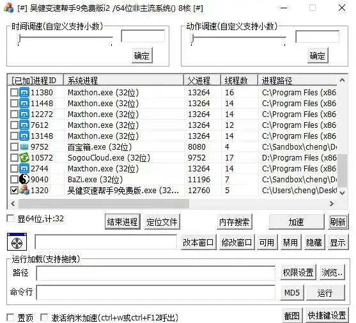The width and height of the screenshot is (356, 323).
Task: Click the MD5 button
Action: pyautogui.click(x=292, y=292)
